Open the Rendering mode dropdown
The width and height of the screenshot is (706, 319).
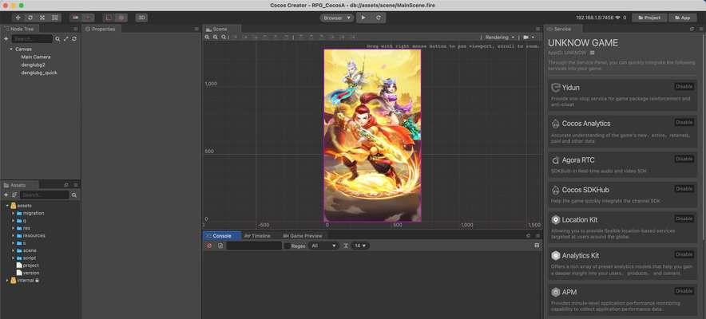[x=500, y=37]
